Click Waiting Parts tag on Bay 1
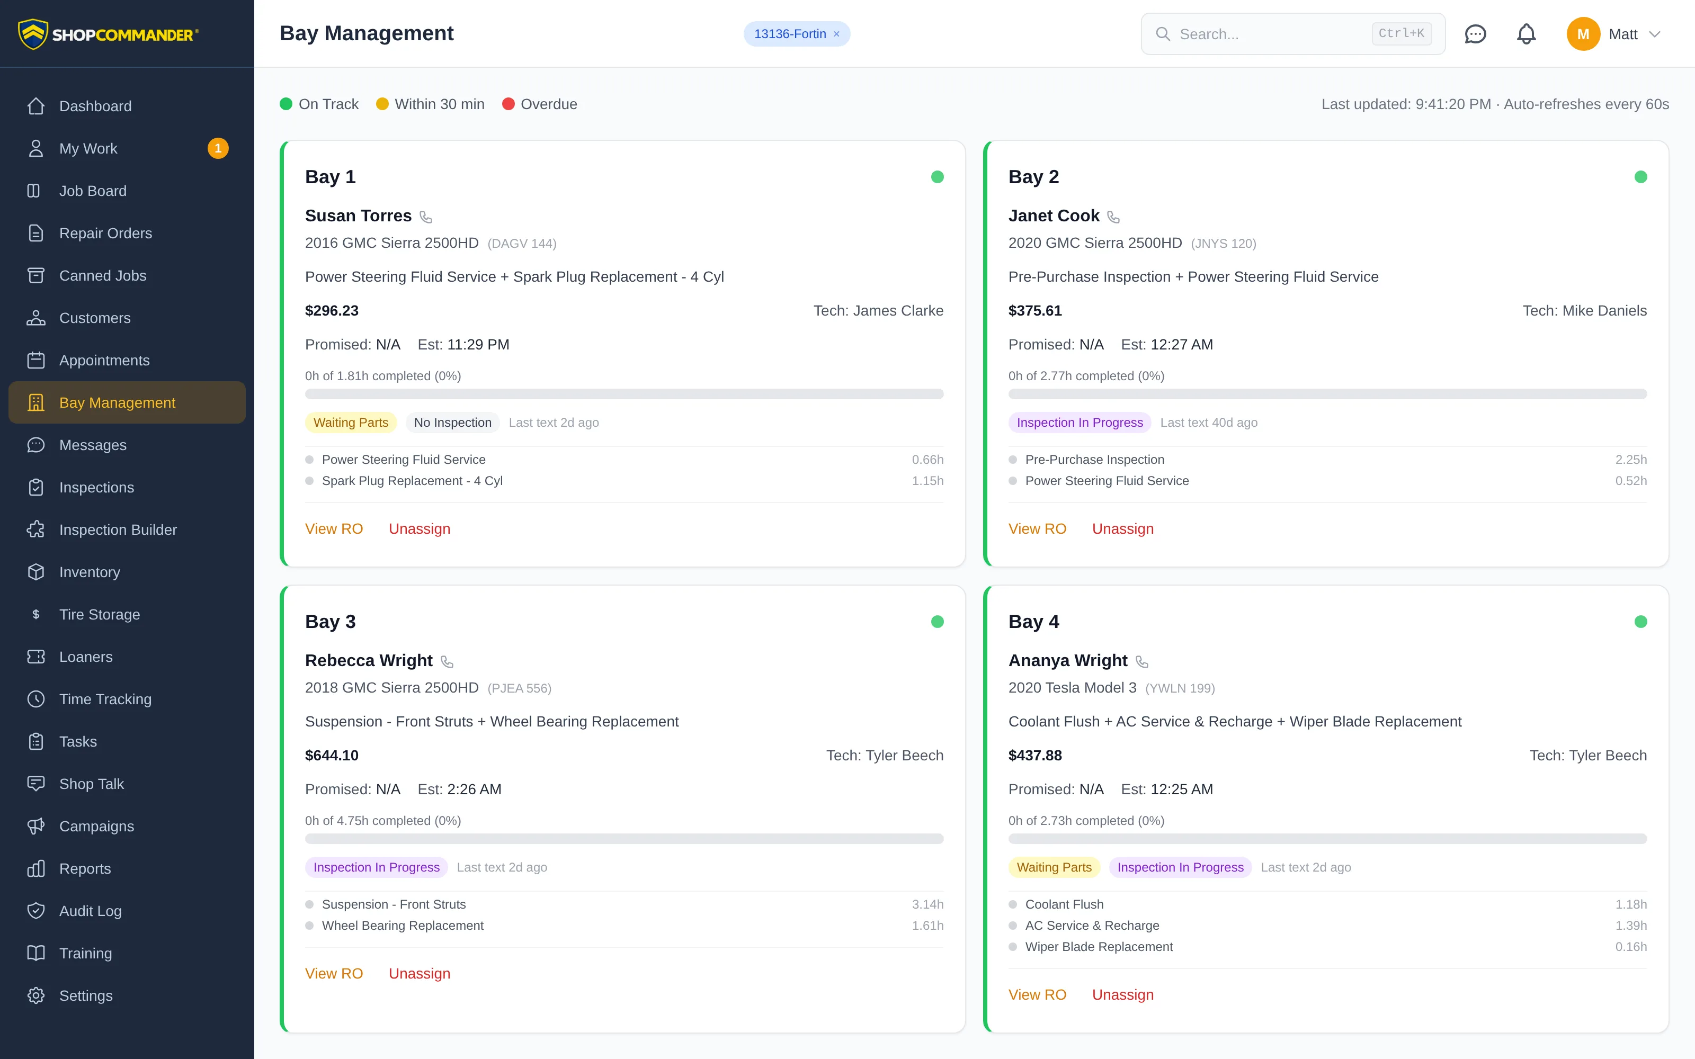The width and height of the screenshot is (1695, 1059). tap(351, 423)
